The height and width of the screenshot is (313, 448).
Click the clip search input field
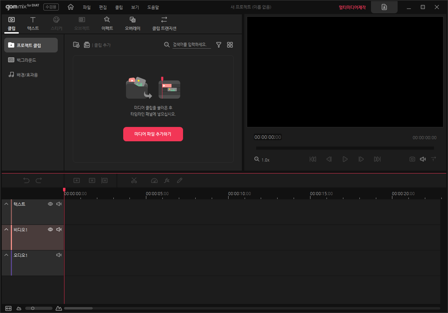[191, 45]
